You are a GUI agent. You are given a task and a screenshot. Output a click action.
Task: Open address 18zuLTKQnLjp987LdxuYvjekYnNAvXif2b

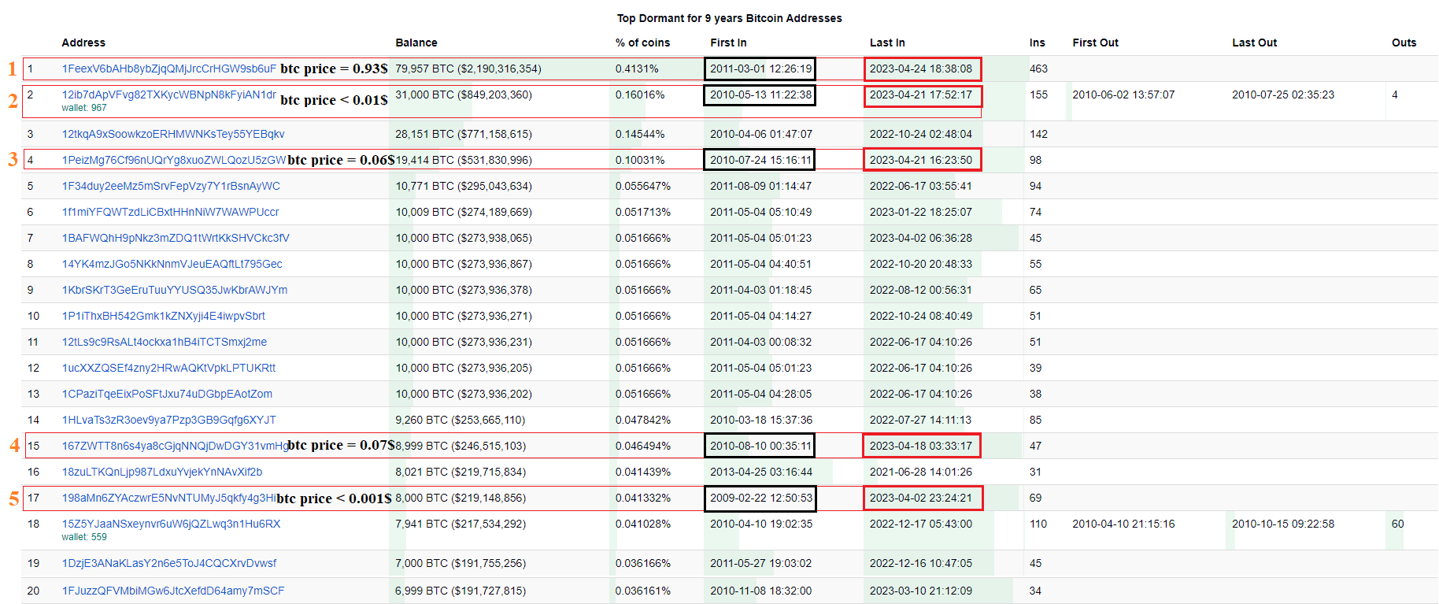[x=162, y=472]
